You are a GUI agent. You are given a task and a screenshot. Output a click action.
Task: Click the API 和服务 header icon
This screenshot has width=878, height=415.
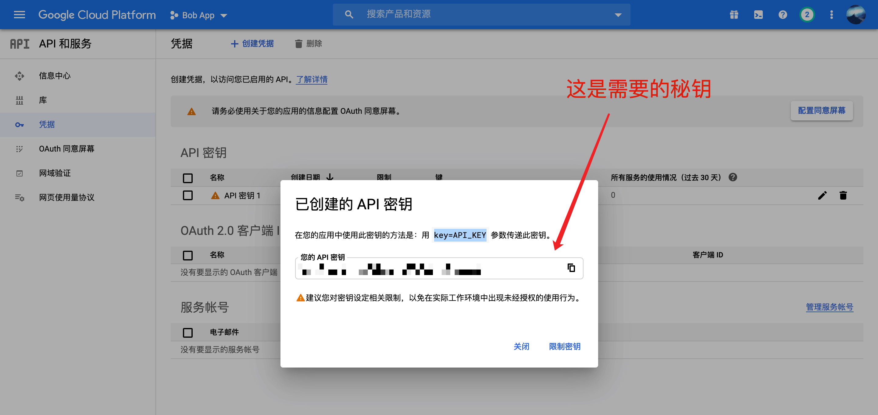click(x=20, y=44)
